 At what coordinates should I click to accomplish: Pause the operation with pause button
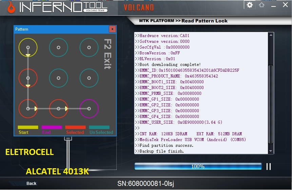pyautogui.click(x=269, y=167)
